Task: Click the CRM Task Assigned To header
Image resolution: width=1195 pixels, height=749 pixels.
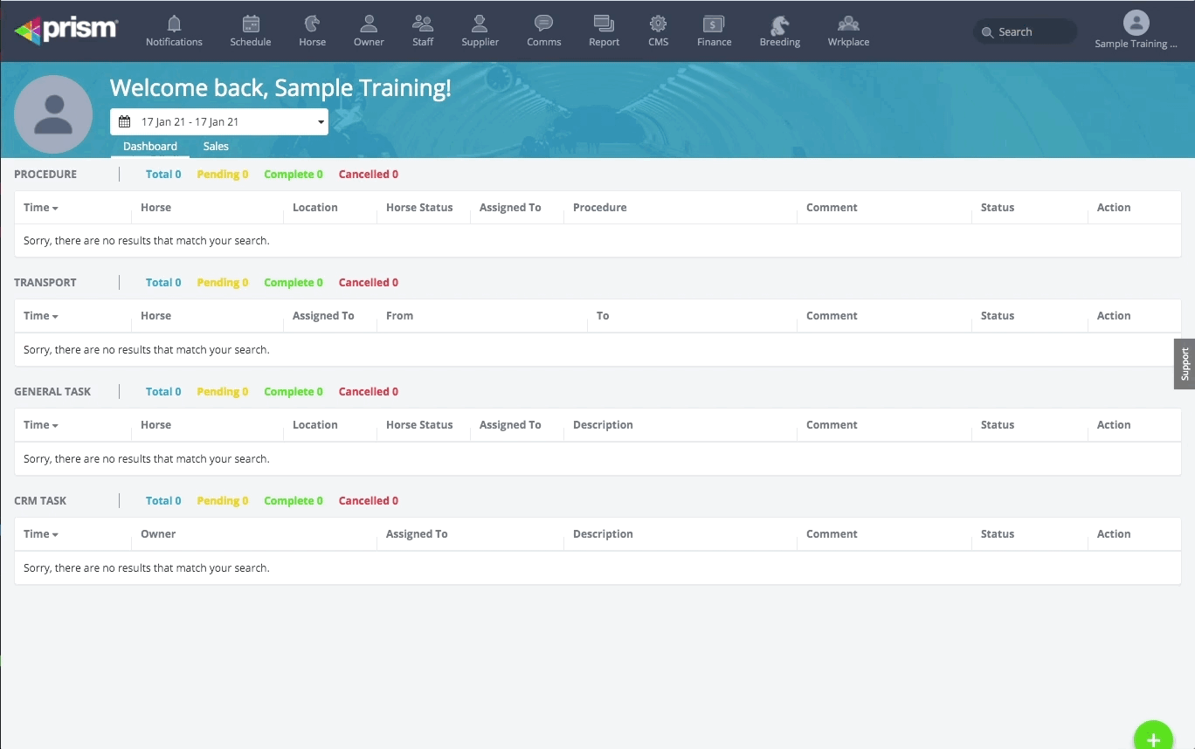Action: [417, 534]
